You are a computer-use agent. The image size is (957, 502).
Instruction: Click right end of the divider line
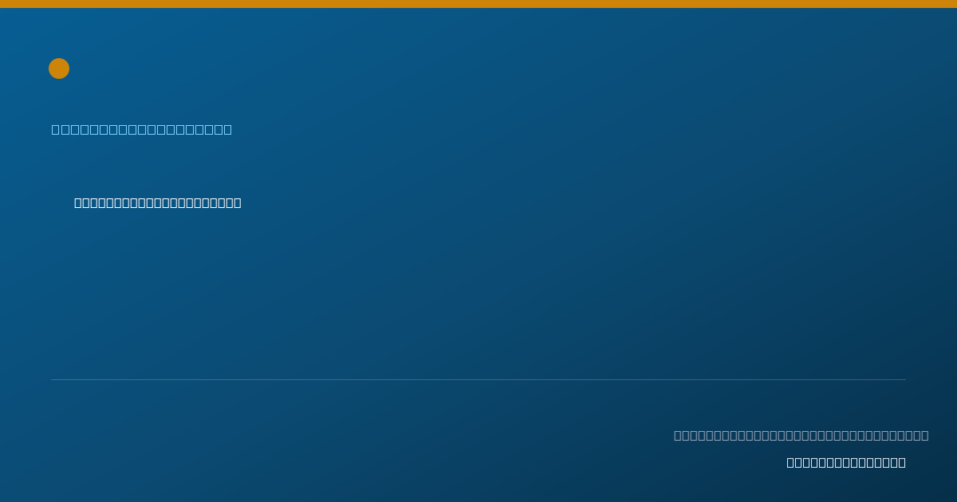tap(904, 379)
